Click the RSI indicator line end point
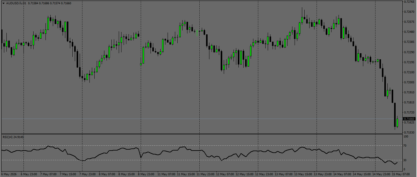The width and height of the screenshot is (417, 177). pyautogui.click(x=397, y=162)
